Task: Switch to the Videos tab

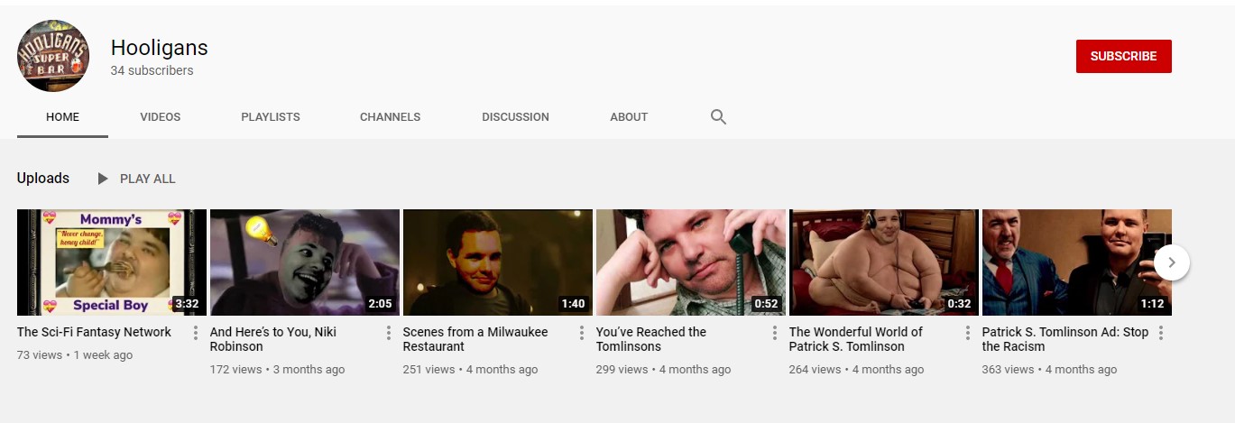Action: pyautogui.click(x=161, y=117)
